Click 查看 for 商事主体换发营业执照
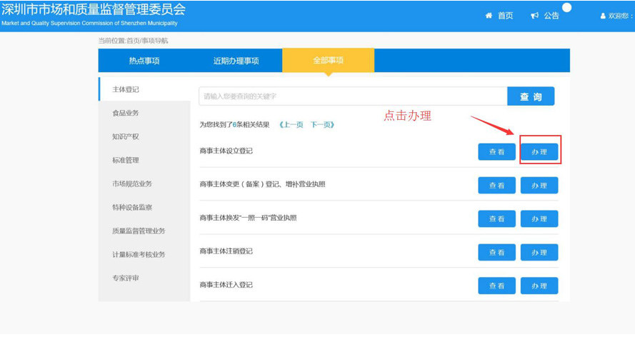This screenshot has height=337, width=635. (496, 219)
